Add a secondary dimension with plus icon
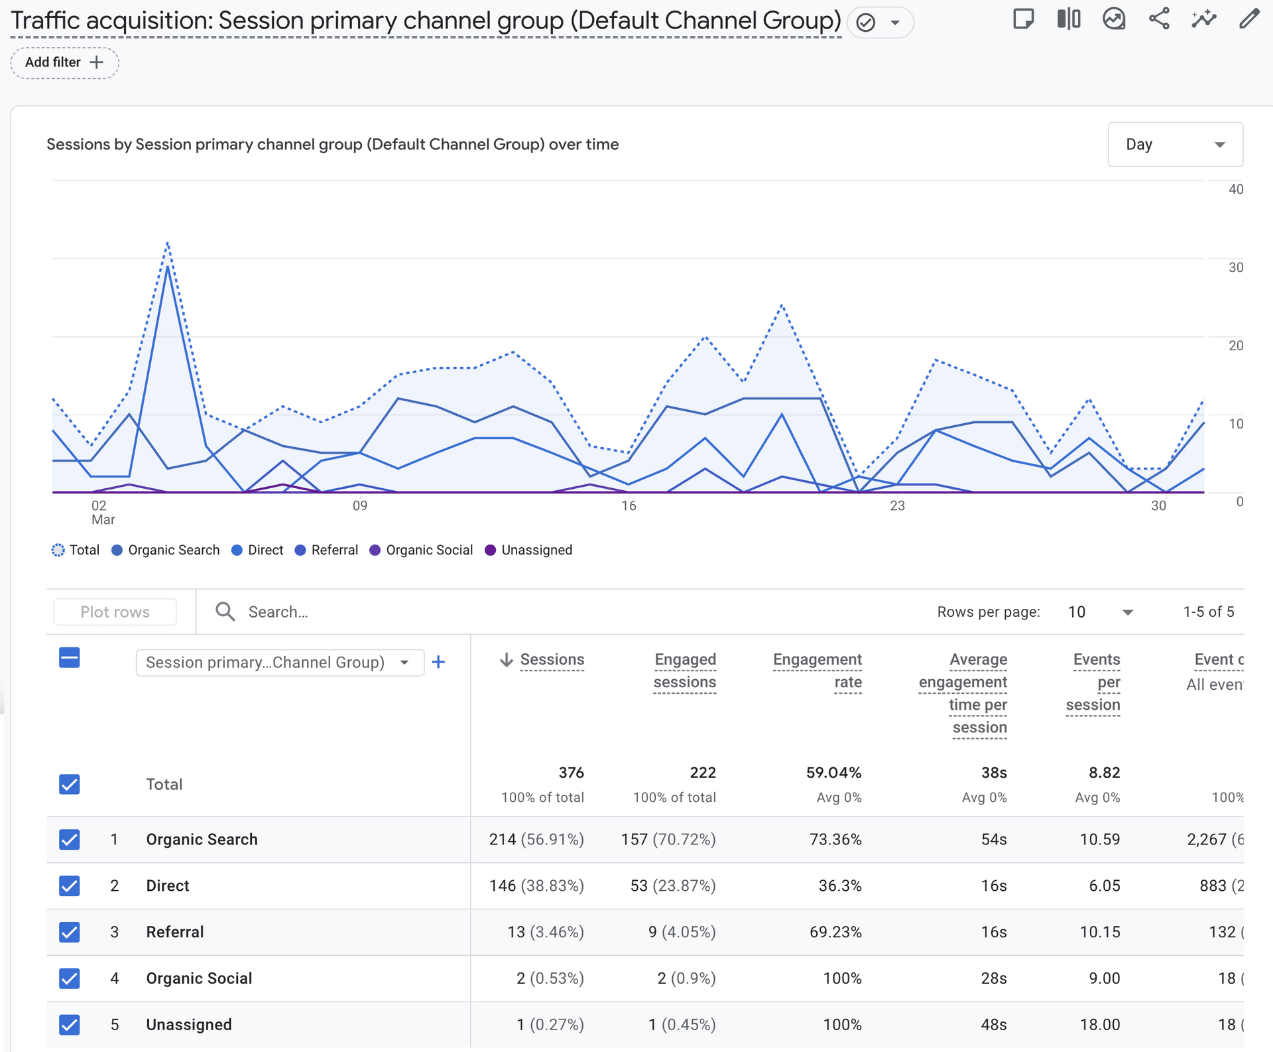This screenshot has width=1273, height=1052. tap(438, 662)
